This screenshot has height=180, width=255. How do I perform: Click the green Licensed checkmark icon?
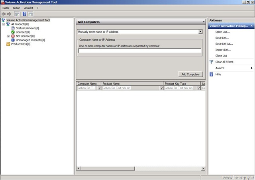[13, 32]
